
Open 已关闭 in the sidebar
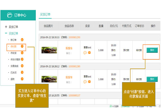14,73
